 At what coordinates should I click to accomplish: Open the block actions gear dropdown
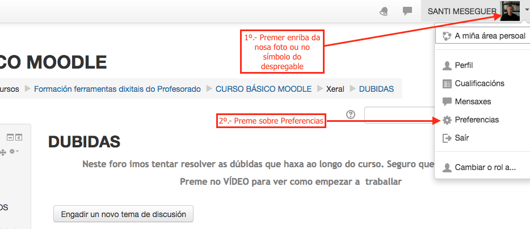click(14, 151)
